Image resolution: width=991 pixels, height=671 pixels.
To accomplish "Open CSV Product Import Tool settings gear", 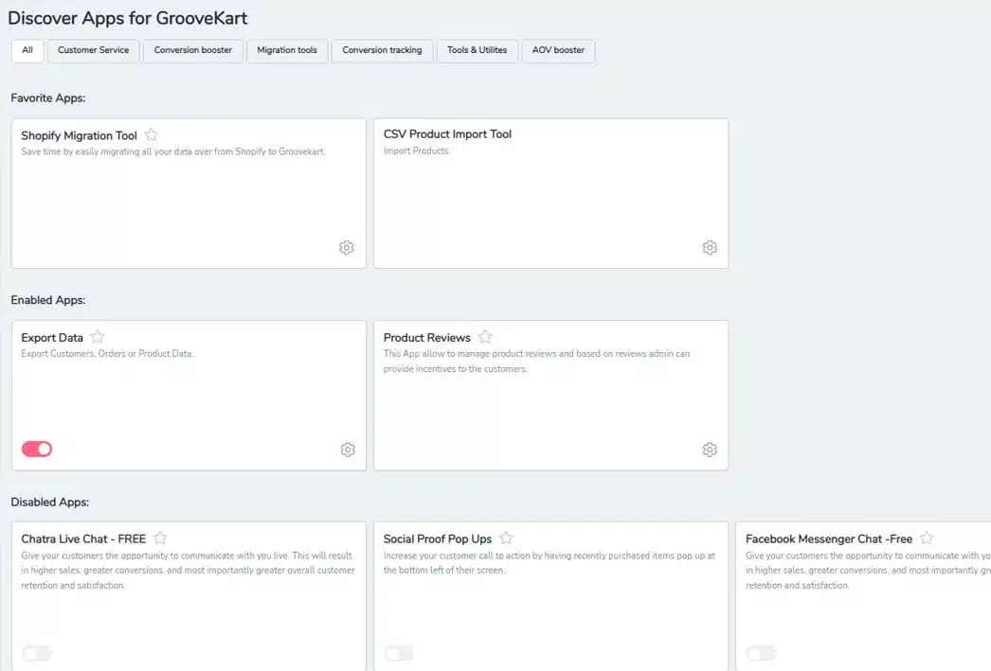I will pos(710,248).
